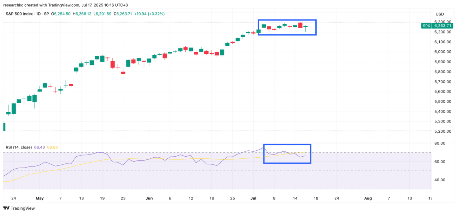Viewport: 458px width, 214px height.
Task: Select the purple RSI value 66.43
Action: 39,147
